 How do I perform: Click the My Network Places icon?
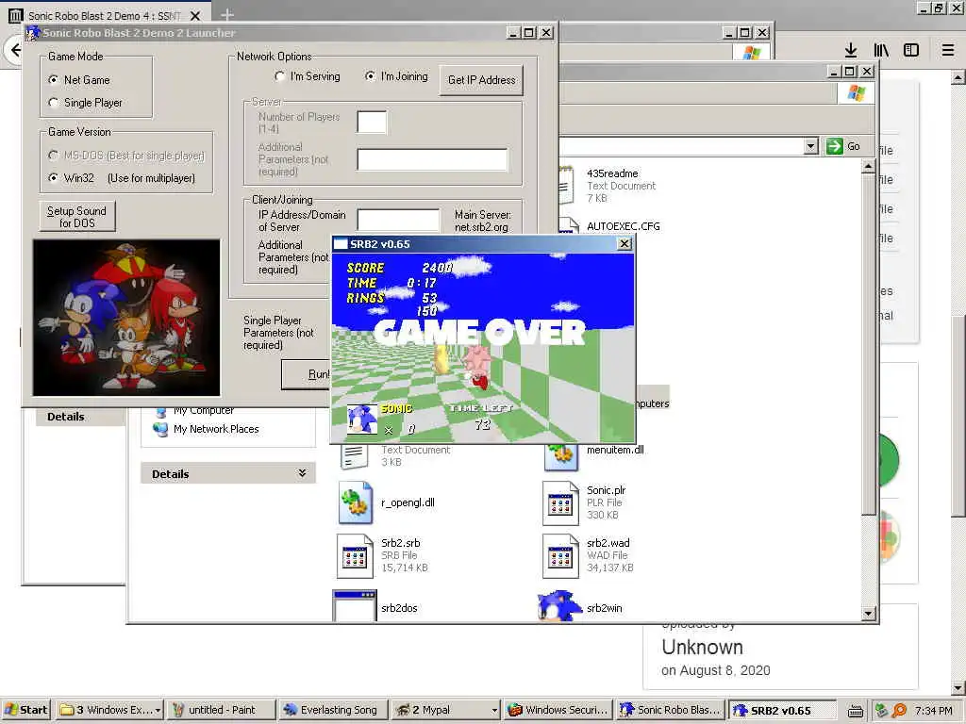pos(160,429)
